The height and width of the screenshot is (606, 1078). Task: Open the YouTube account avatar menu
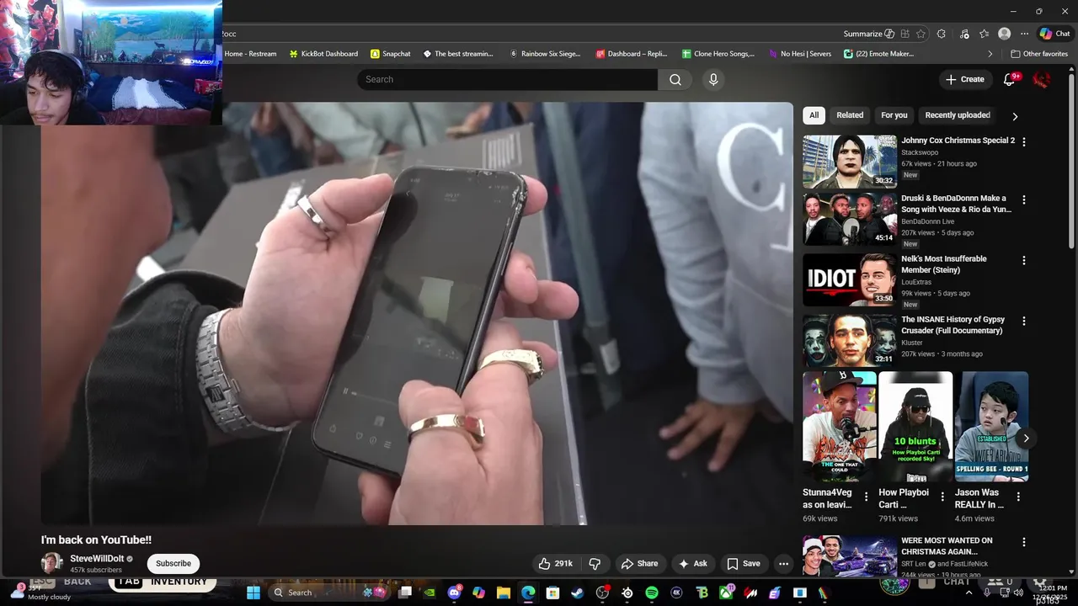tap(1042, 79)
